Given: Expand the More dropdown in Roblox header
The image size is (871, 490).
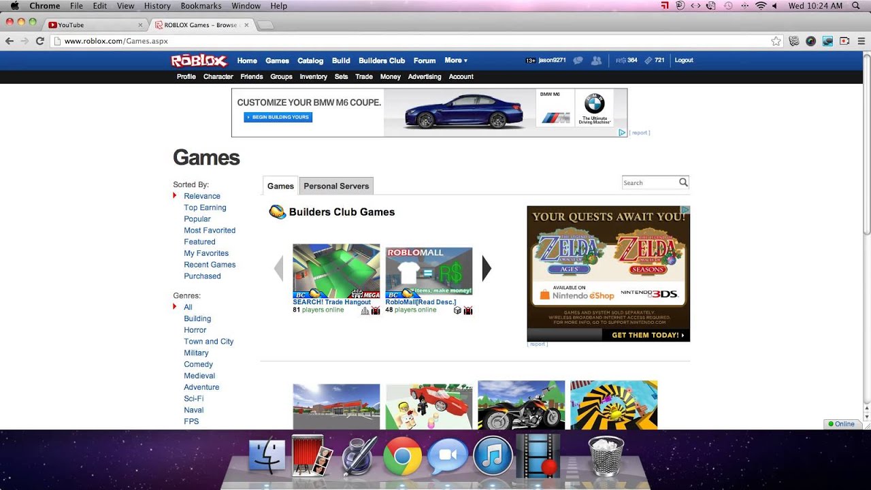Looking at the screenshot, I should pos(456,61).
